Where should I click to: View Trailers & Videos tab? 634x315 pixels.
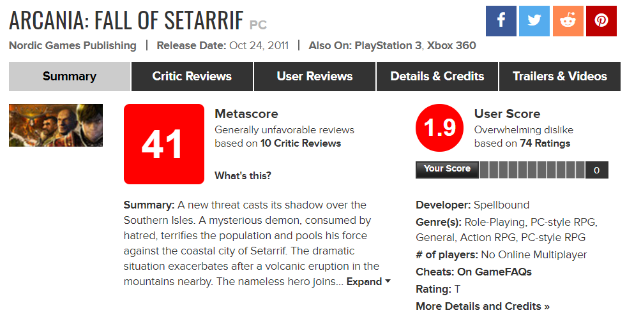(x=560, y=77)
